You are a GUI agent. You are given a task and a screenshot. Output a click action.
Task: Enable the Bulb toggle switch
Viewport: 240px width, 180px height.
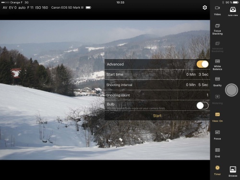click(x=203, y=106)
